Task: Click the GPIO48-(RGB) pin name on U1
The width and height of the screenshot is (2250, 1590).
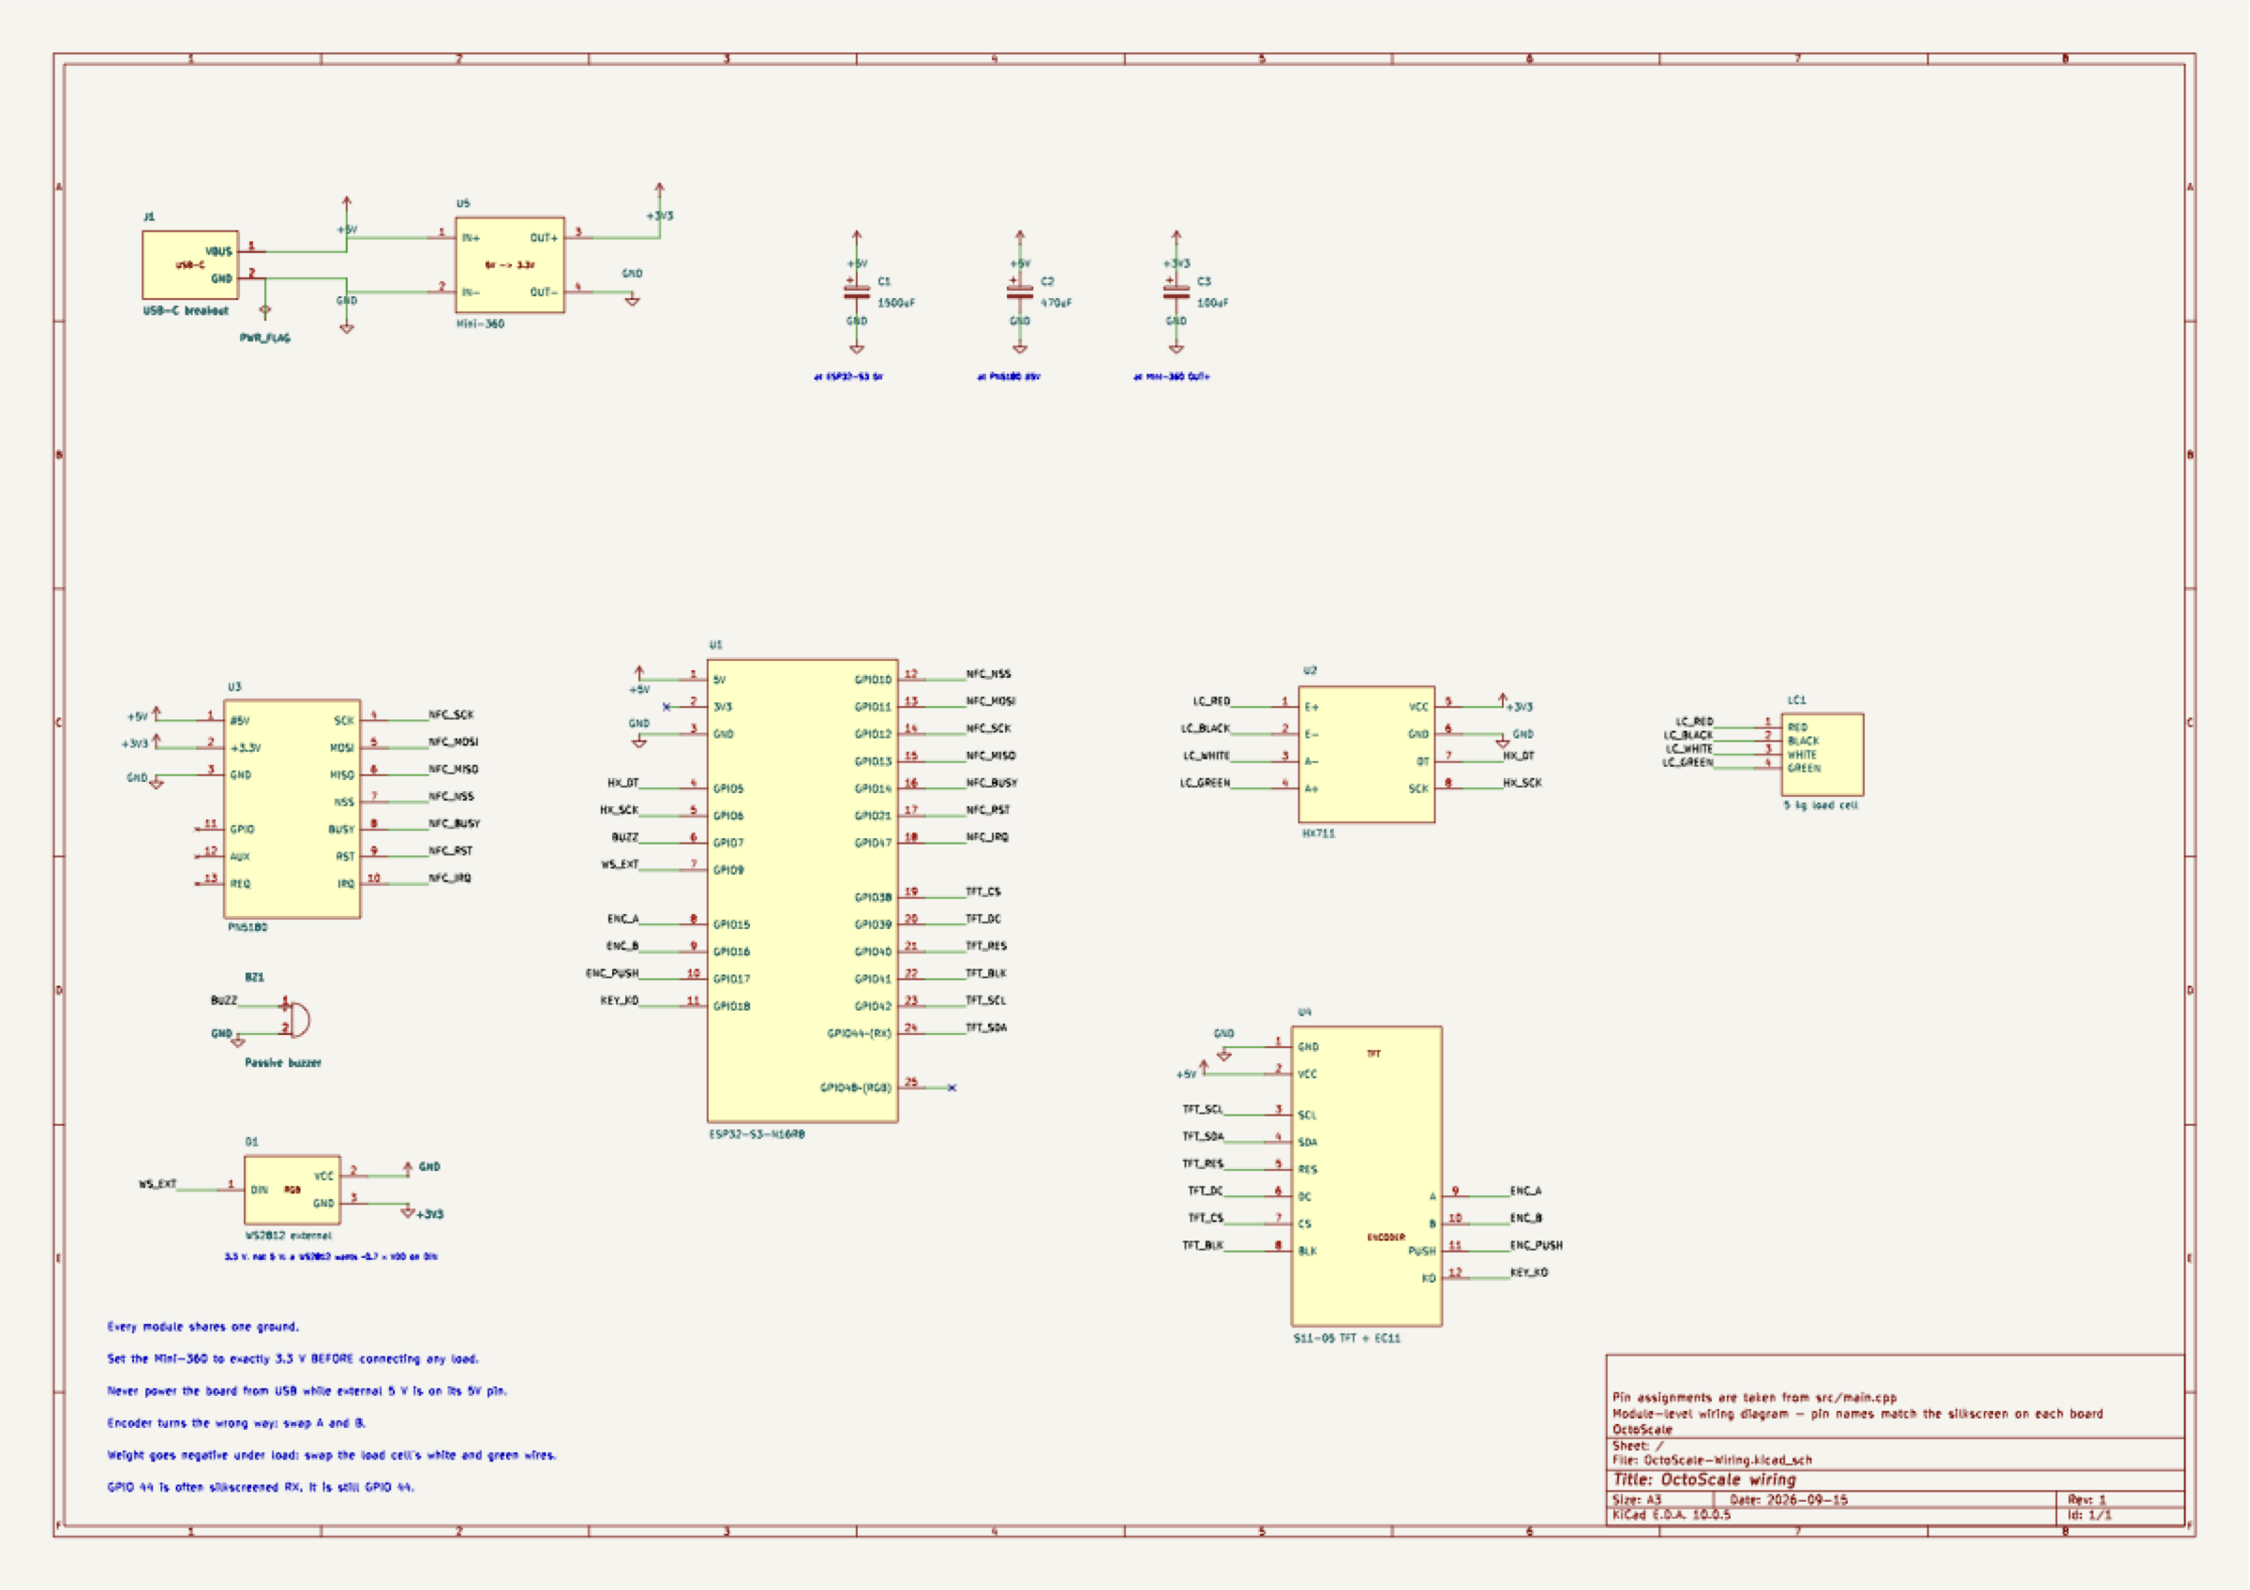Action: 856,1087
